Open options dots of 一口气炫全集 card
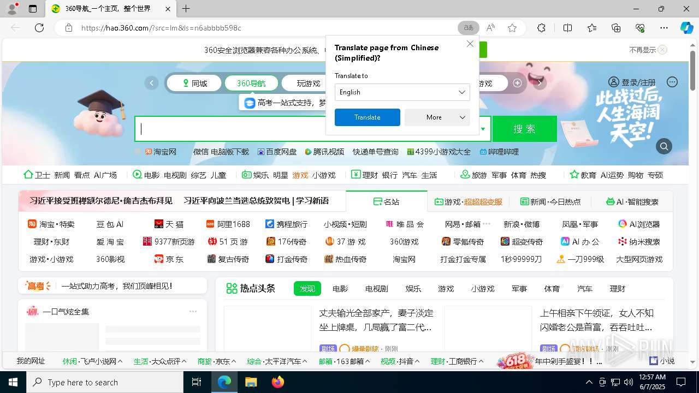Screen dimensions: 699x393 [x=193, y=312]
